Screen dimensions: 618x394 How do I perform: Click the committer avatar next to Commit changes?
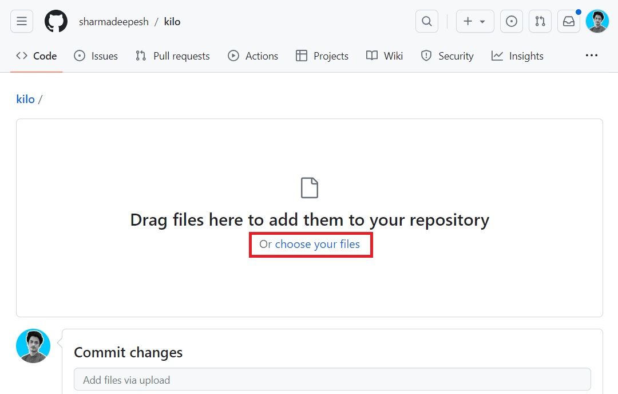(x=33, y=346)
